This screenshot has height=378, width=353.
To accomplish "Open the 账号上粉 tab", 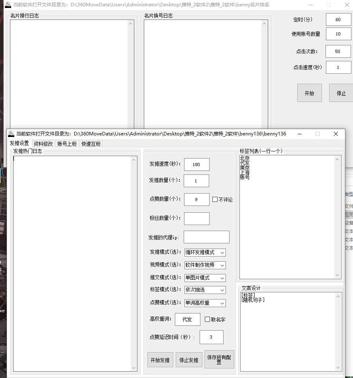I will click(x=67, y=144).
